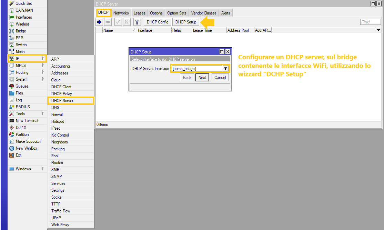
Task: Switch to the Option Sets tab
Action: pyautogui.click(x=177, y=13)
